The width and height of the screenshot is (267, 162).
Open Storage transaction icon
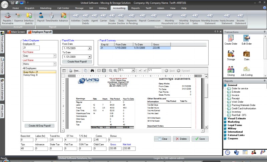click(x=231, y=56)
